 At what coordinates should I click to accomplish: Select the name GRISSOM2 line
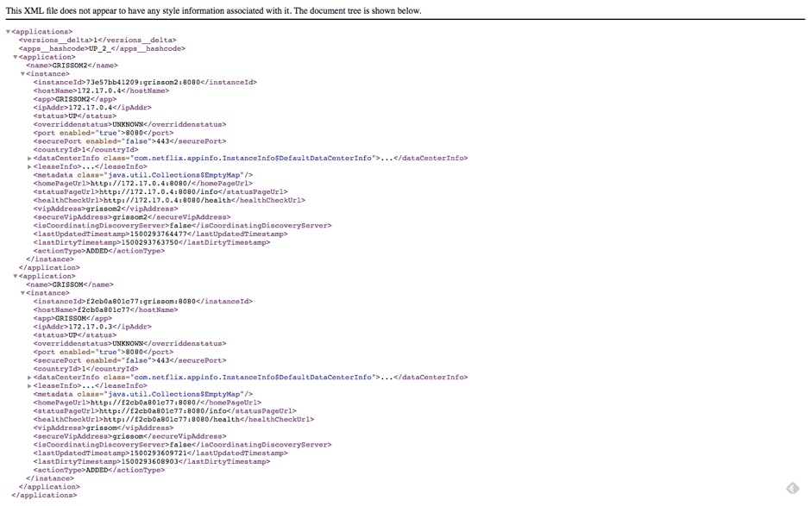click(72, 66)
